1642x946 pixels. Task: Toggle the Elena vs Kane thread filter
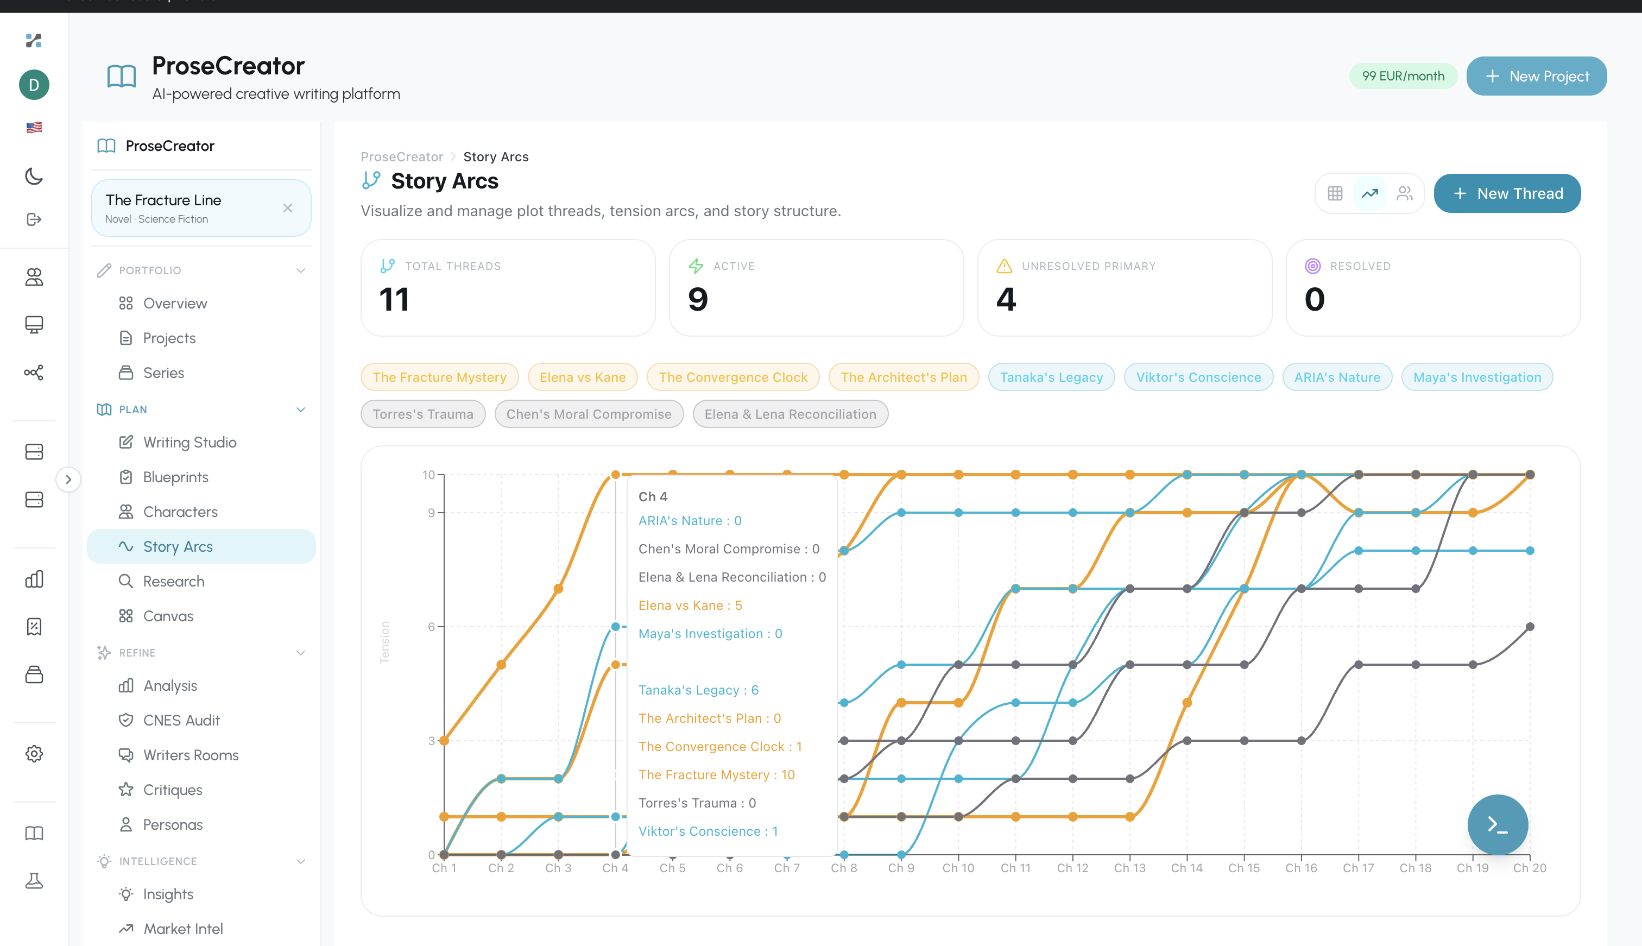(x=582, y=377)
